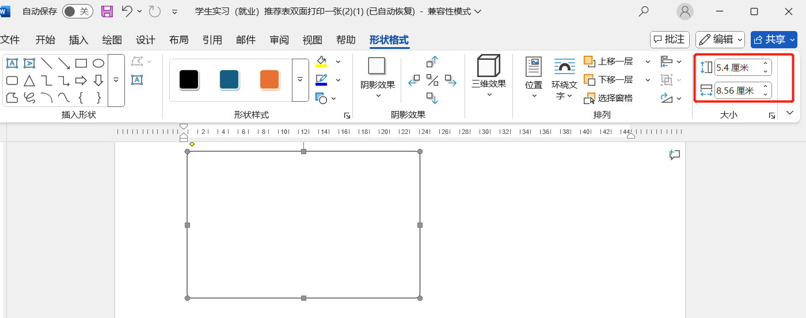Image resolution: width=806 pixels, height=318 pixels.
Task: Select the left brace shape
Action: [x=81, y=98]
